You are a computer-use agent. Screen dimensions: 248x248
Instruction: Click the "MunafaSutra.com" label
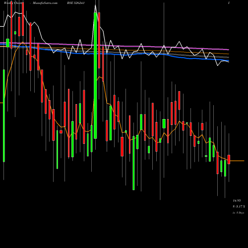(45, 3)
